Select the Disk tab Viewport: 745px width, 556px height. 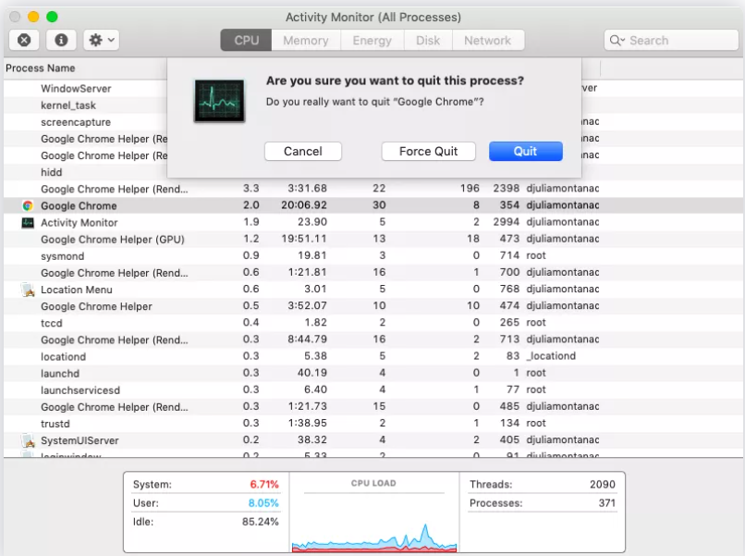(428, 41)
